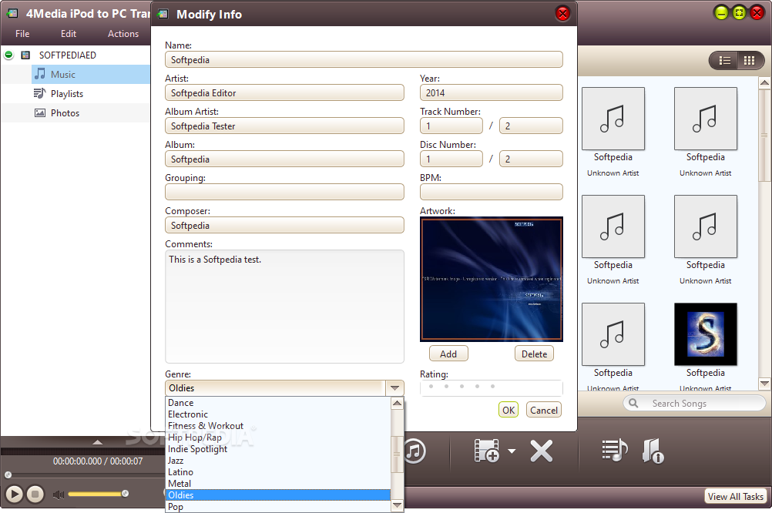Viewport: 772px width, 513px height.
Task: Click Delete artwork button
Action: coord(534,354)
